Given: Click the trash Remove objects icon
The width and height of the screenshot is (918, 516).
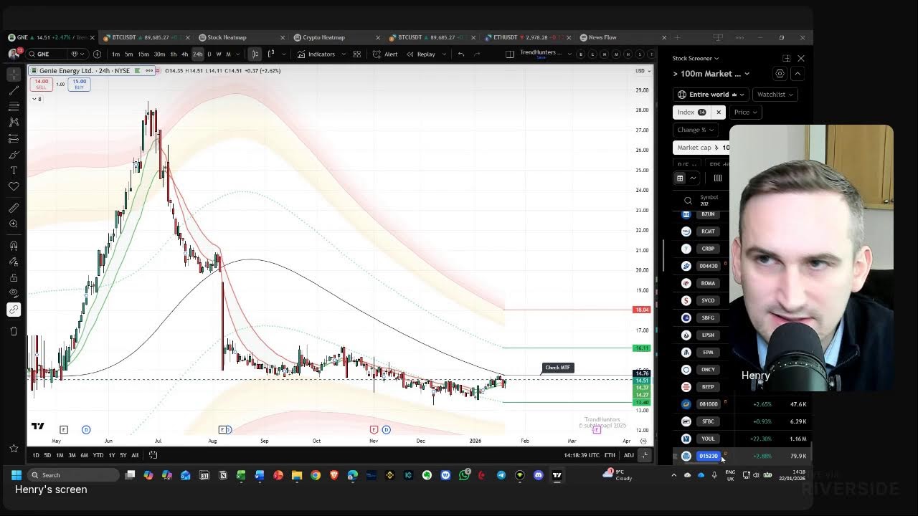Looking at the screenshot, I should [x=14, y=331].
